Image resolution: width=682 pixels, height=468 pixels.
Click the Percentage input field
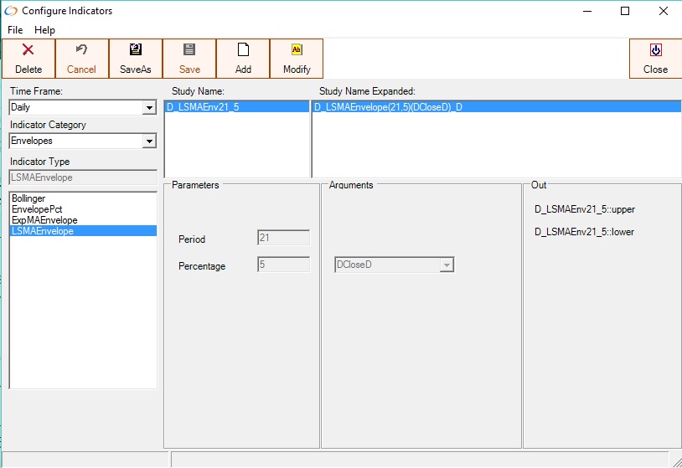point(283,265)
